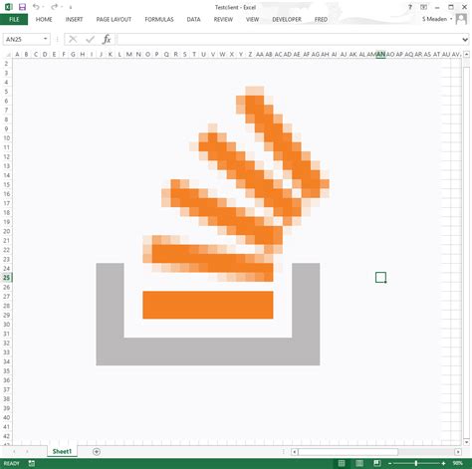Screen dimensions: 472x469
Task: Click into the formula bar
Action: pos(288,39)
